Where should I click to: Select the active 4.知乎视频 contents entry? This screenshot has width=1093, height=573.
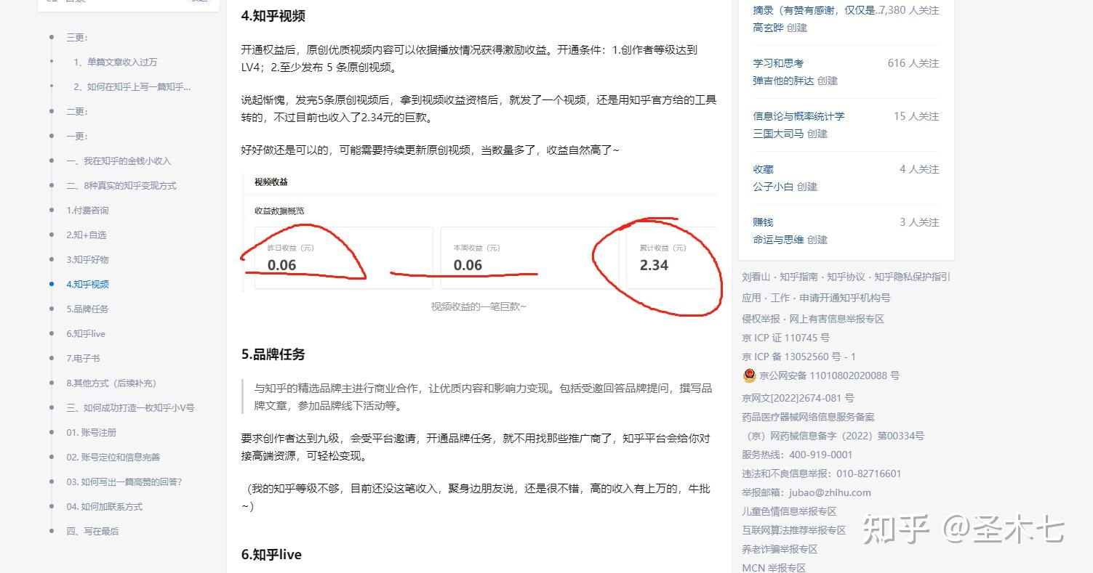pos(87,284)
